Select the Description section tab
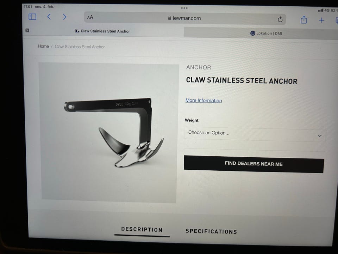338x254 pixels. click(142, 230)
